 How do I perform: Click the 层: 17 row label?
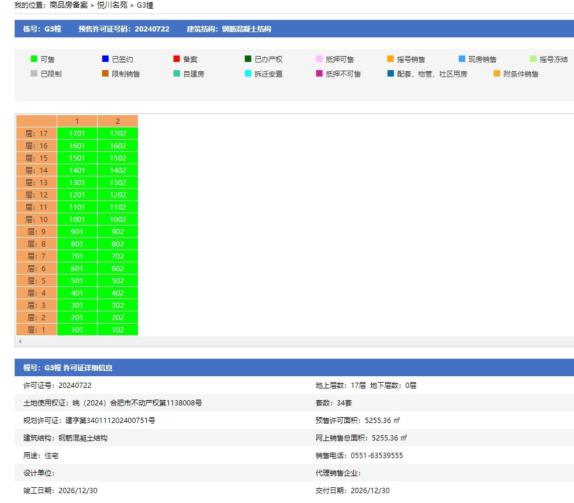point(37,134)
